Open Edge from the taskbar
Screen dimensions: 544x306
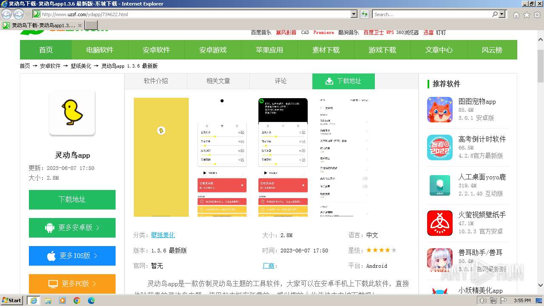tap(91, 300)
